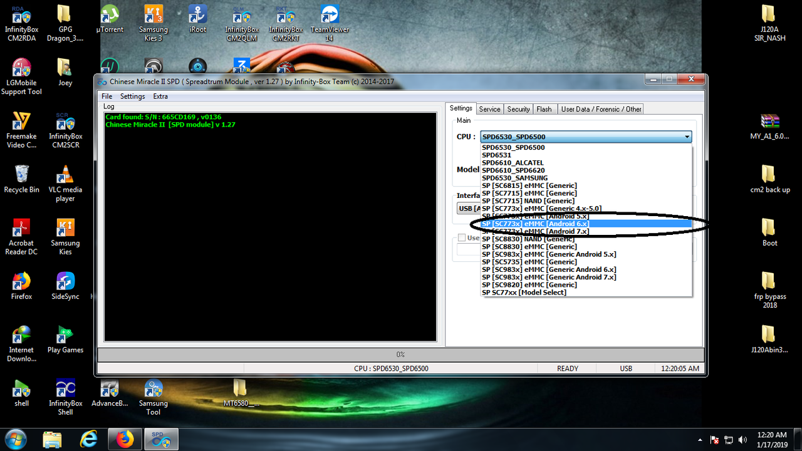This screenshot has height=451, width=802.
Task: Launch Freemake Video Converter shortcut
Action: (21, 130)
